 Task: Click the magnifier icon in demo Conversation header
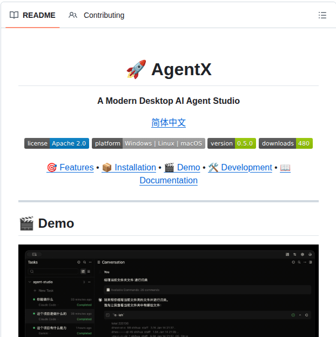point(299,262)
